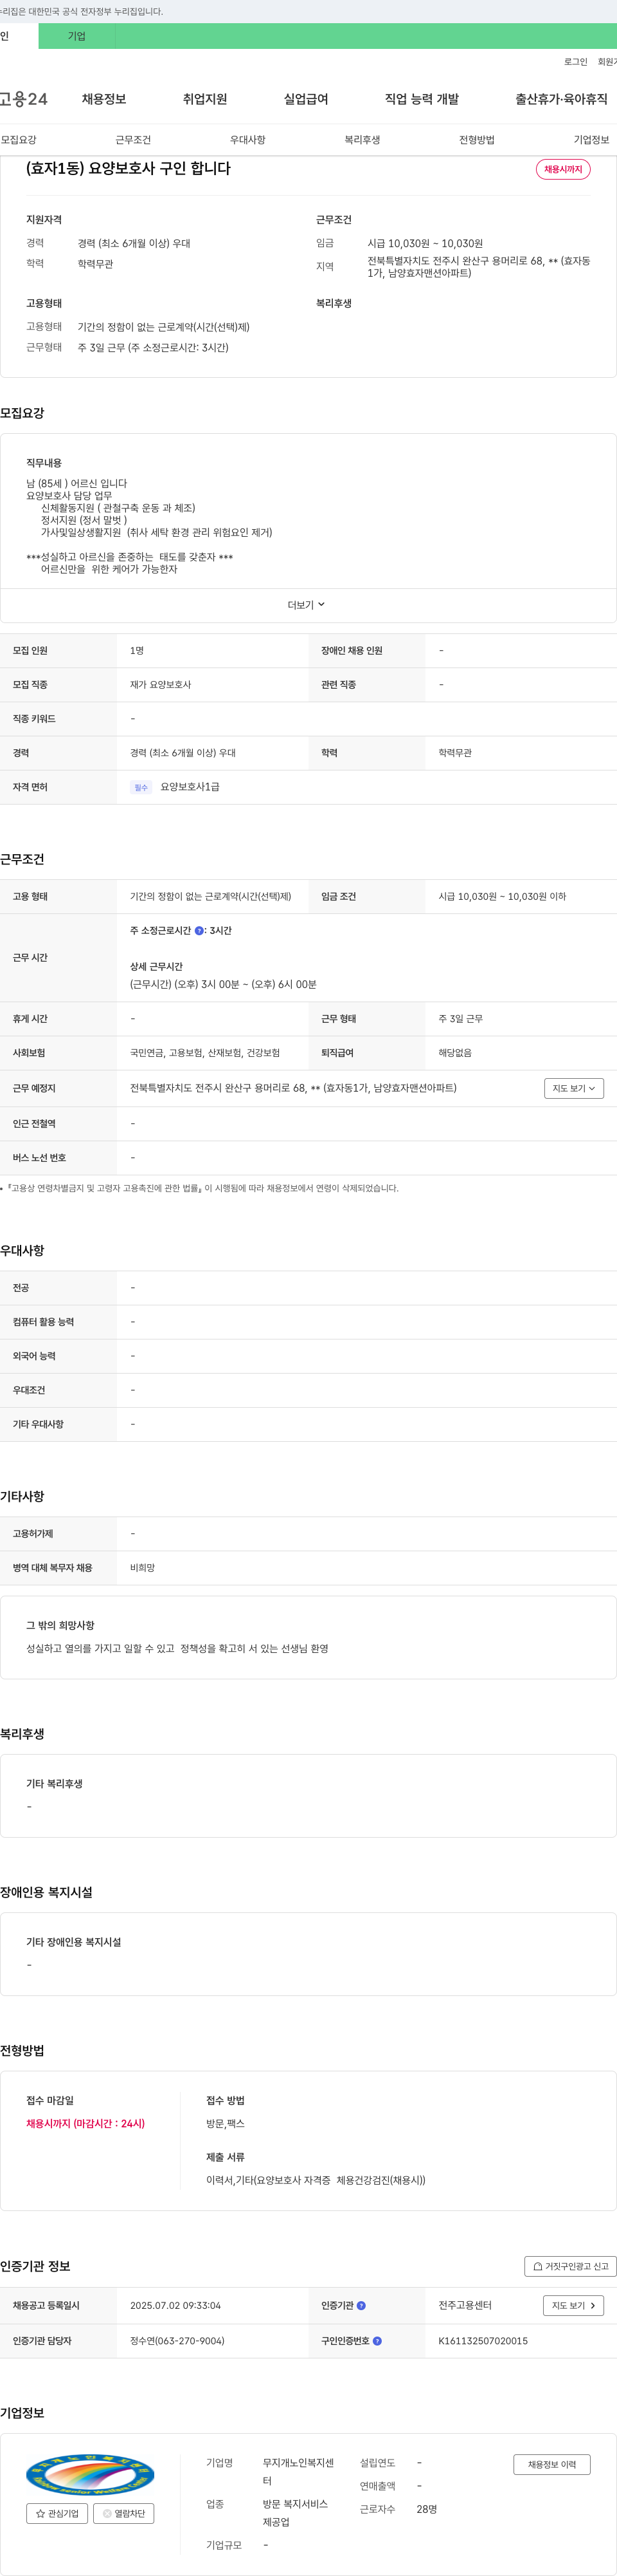The width and height of the screenshot is (617, 2576).
Task: Jump to 전형방법 section tab
Action: pyautogui.click(x=478, y=140)
